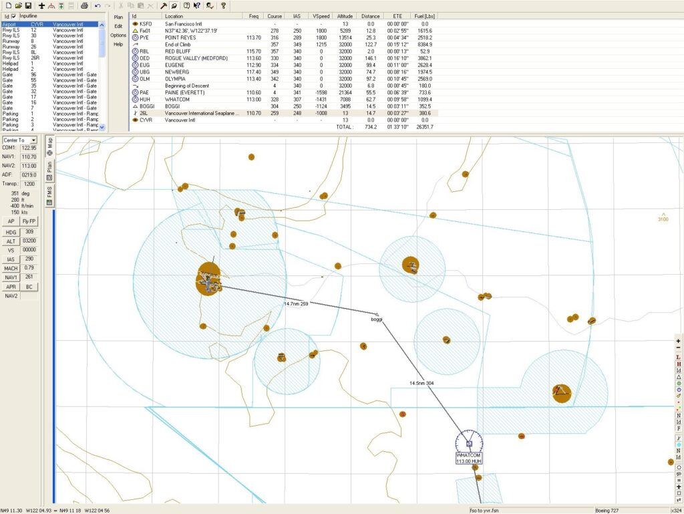Zoom out on the map with the minus icon

click(679, 347)
